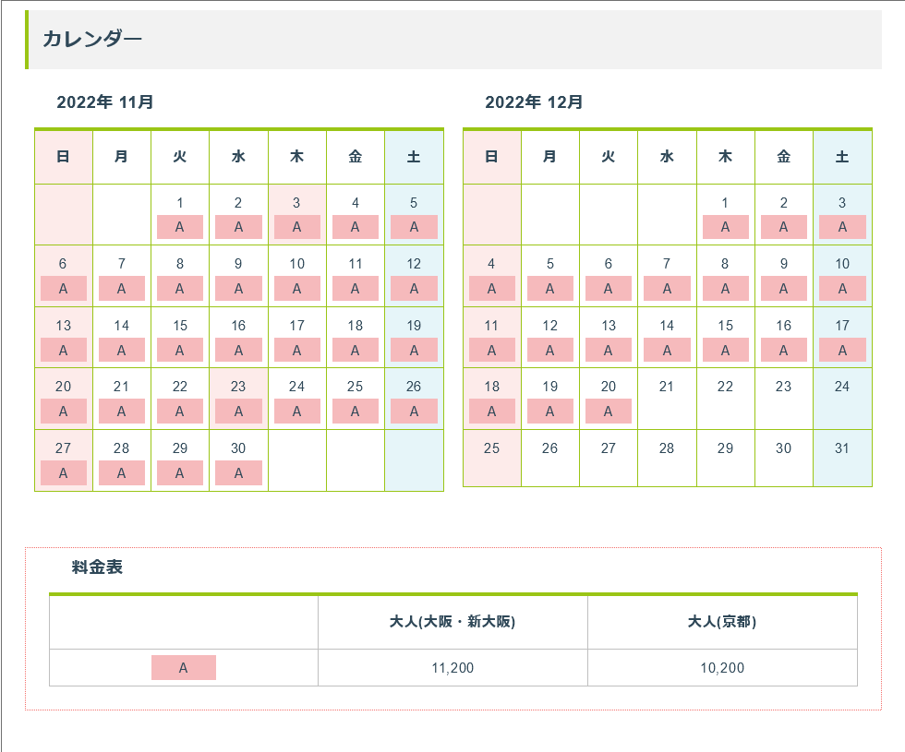Pick November 5 Saturday A badge
The image size is (905, 752).
414,227
